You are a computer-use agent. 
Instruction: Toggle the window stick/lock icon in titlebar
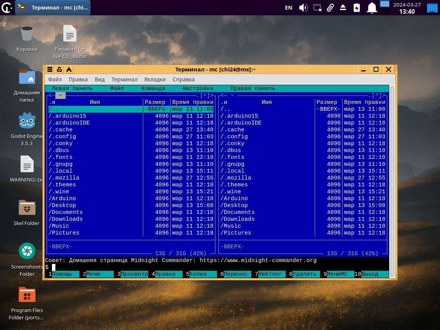pyautogui.click(x=59, y=69)
